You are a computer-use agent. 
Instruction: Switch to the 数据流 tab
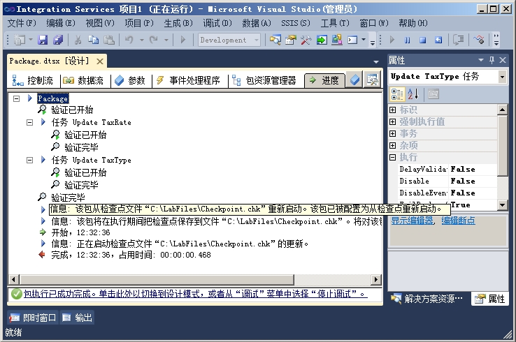(83, 80)
